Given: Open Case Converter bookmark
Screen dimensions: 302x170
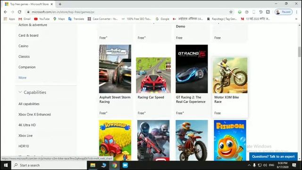Looking at the screenshot, I should (x=102, y=19).
